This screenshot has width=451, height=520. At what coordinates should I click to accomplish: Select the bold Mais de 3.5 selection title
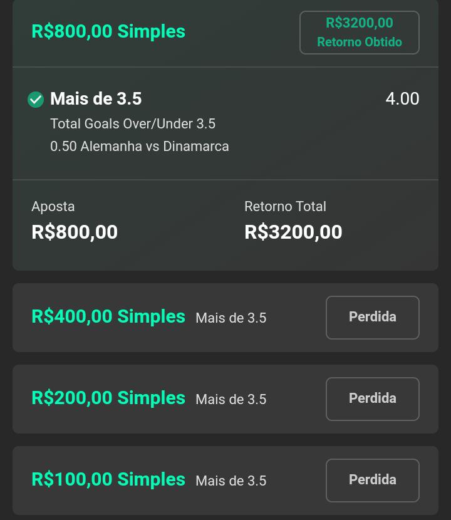coord(96,99)
